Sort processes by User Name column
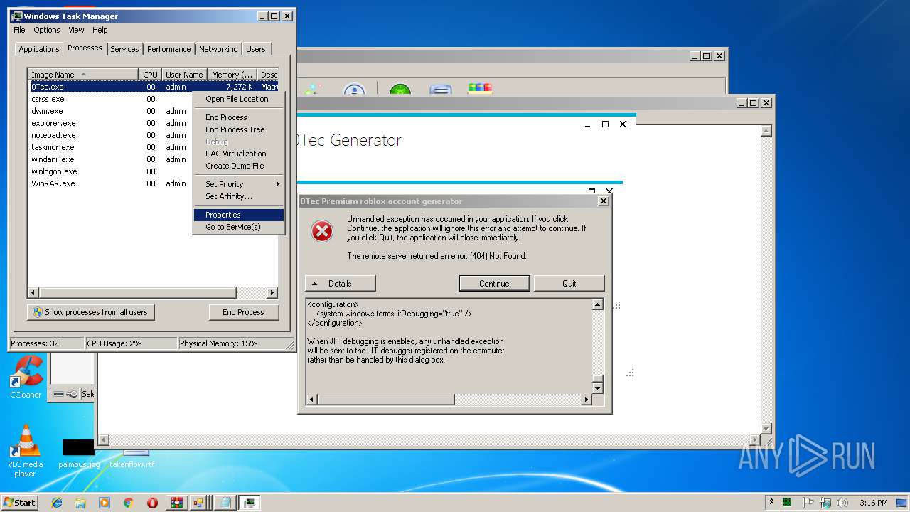This screenshot has height=512, width=910. pos(184,74)
